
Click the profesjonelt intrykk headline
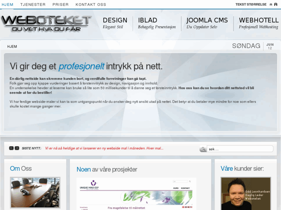[86, 66]
